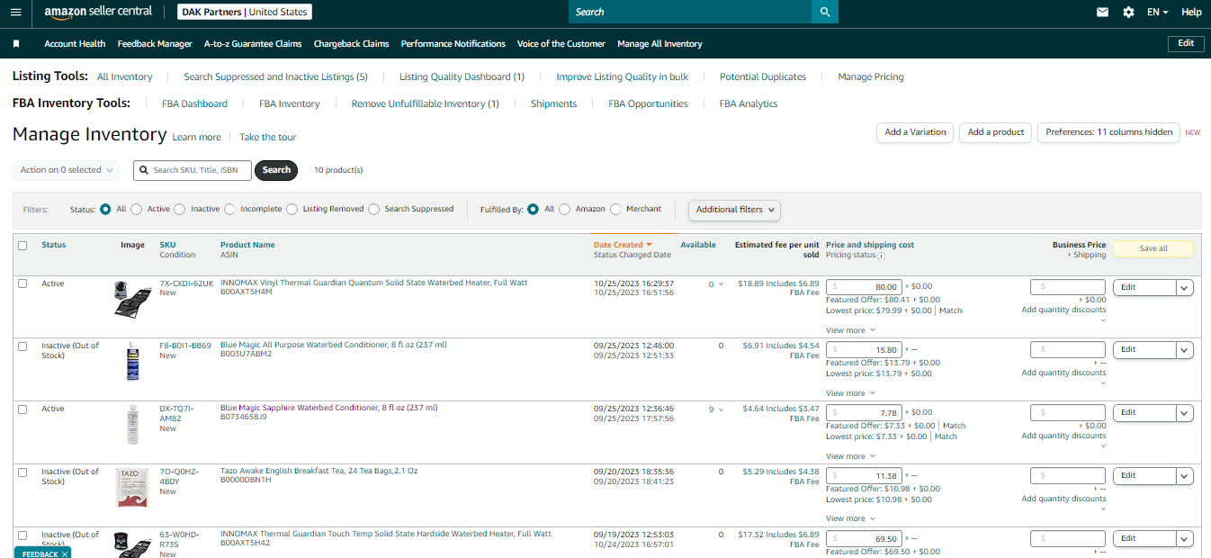Check the box for Blue Magic Sapphire row
Viewport: 1211px width, 558px height.
pos(22,409)
